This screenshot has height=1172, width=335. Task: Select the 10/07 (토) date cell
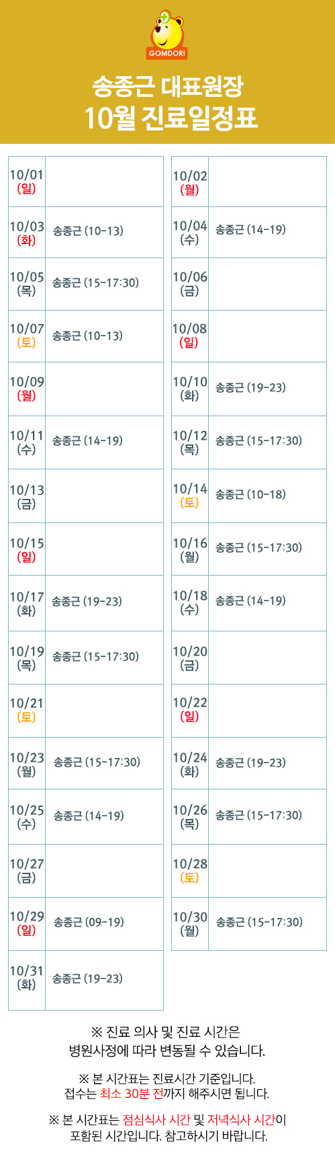click(27, 336)
